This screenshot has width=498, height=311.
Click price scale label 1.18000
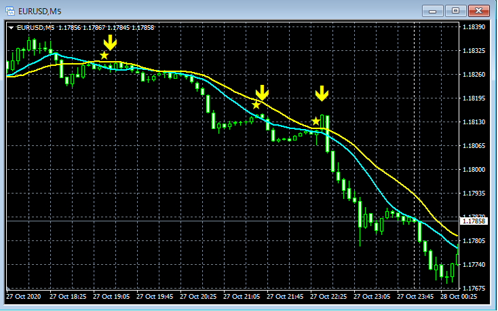click(474, 170)
